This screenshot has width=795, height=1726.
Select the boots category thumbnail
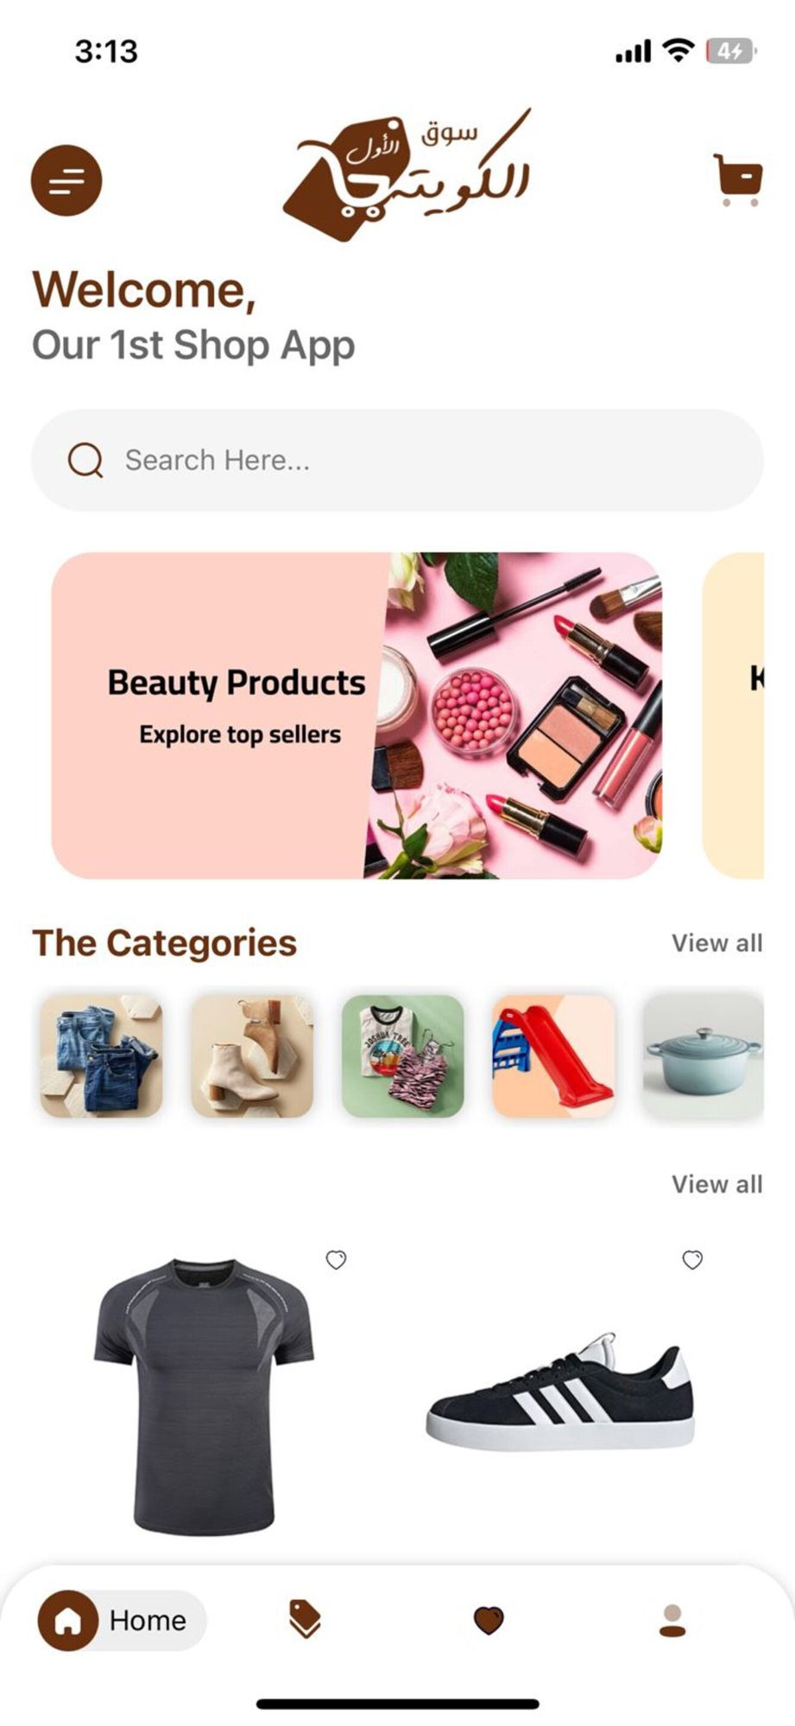point(252,1056)
